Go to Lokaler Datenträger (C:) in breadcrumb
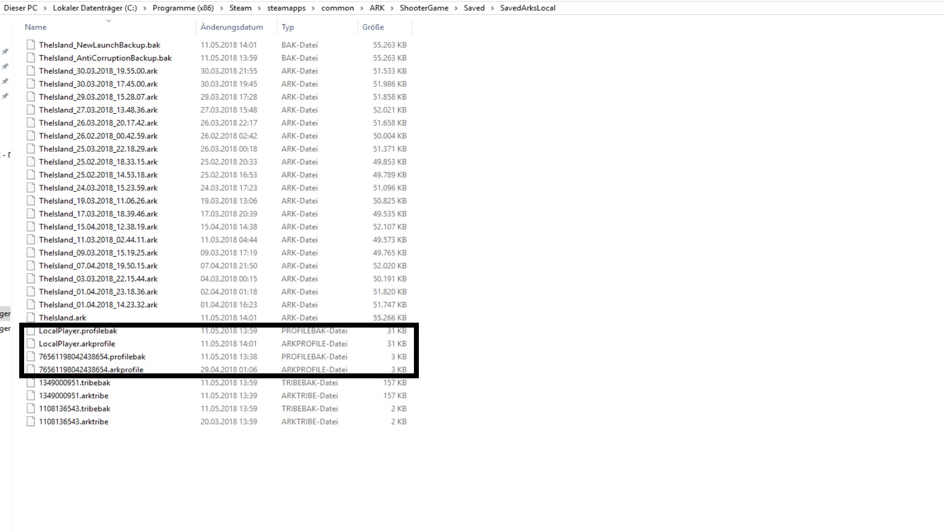Viewport: 945px width, 532px height. (x=95, y=8)
